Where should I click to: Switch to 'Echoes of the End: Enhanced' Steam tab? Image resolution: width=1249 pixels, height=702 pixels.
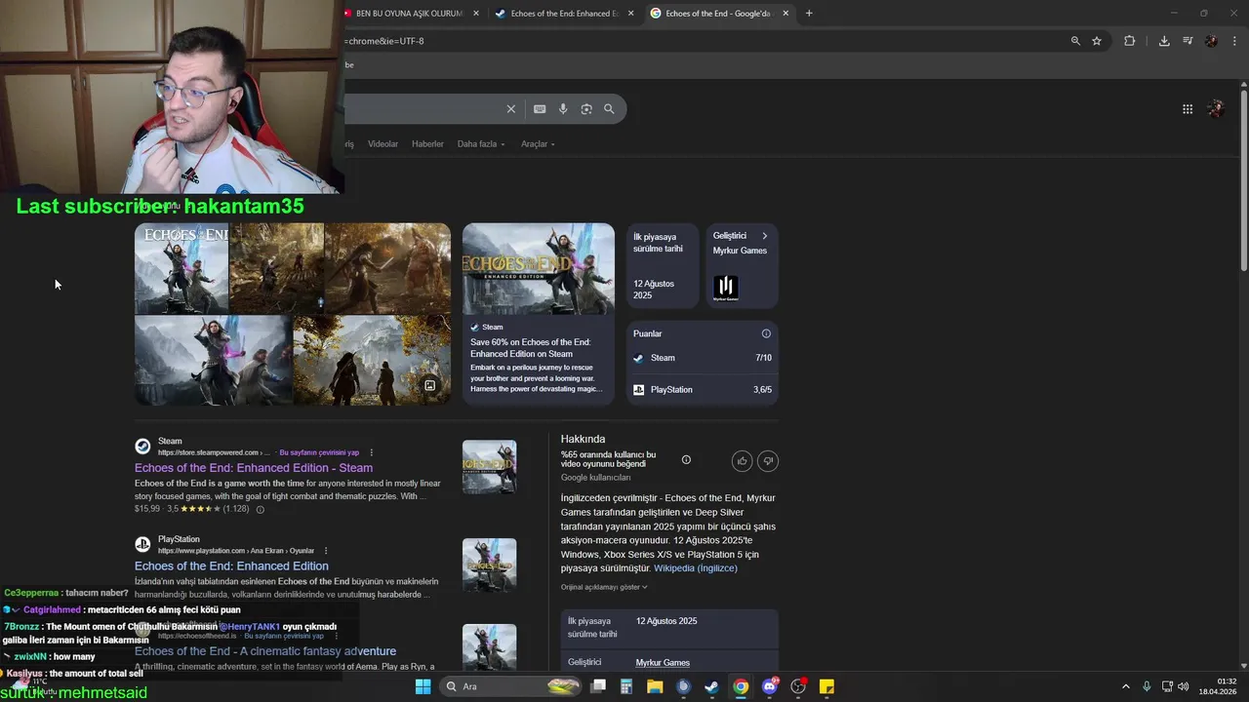tap(563, 14)
